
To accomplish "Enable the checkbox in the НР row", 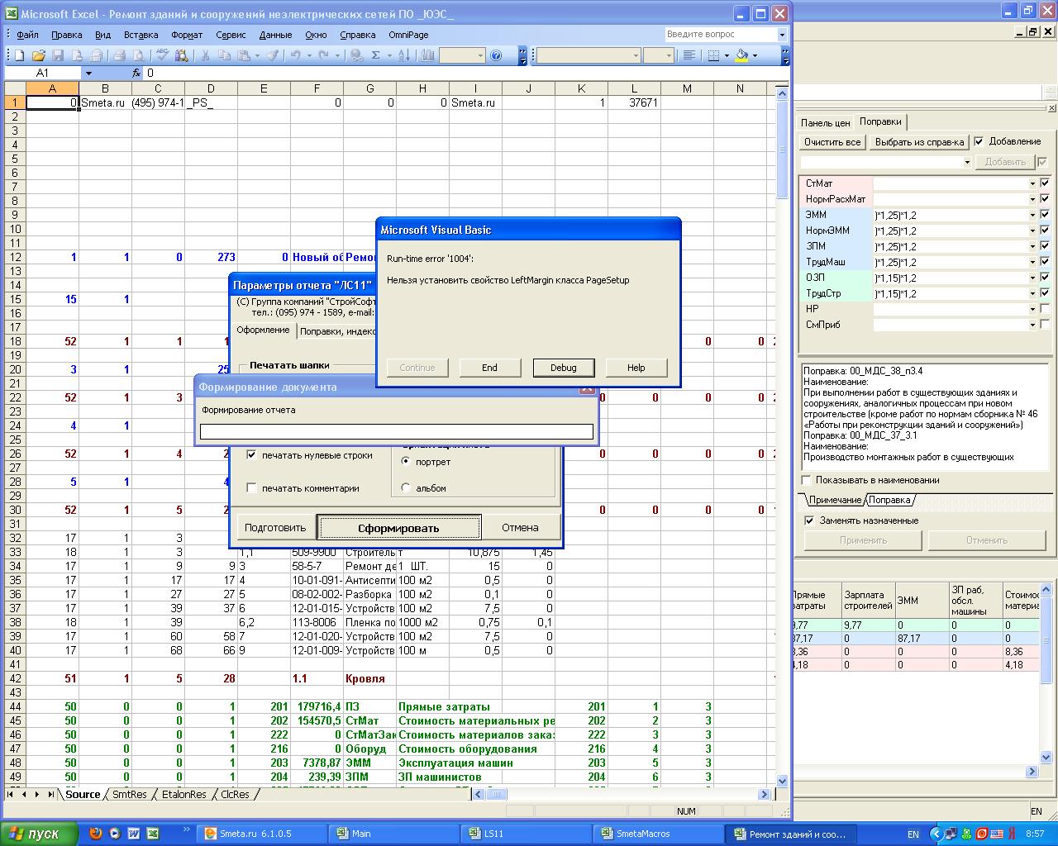I will tap(1045, 309).
